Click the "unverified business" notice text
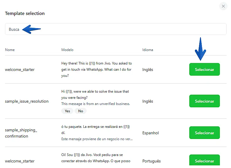 pos(96,104)
